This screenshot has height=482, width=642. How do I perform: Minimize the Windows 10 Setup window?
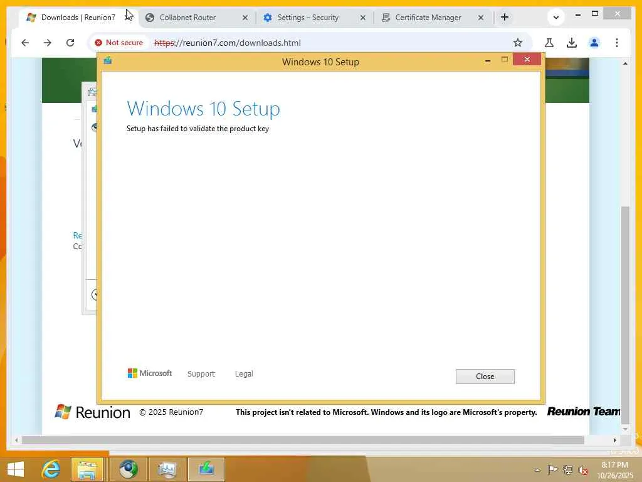click(x=488, y=61)
